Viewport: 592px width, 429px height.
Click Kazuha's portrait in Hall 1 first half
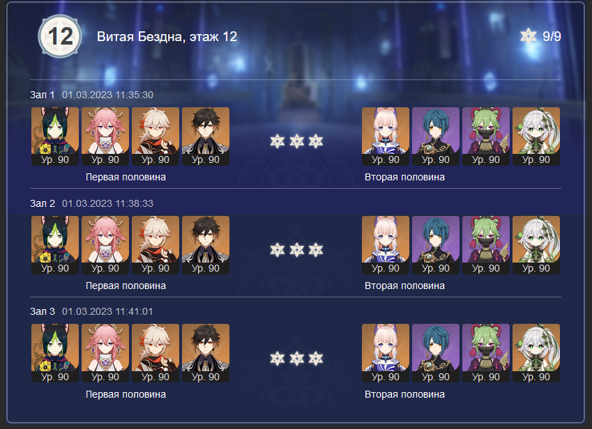coord(155,136)
